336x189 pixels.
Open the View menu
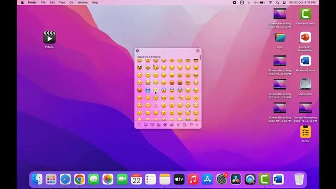pos(62,2)
